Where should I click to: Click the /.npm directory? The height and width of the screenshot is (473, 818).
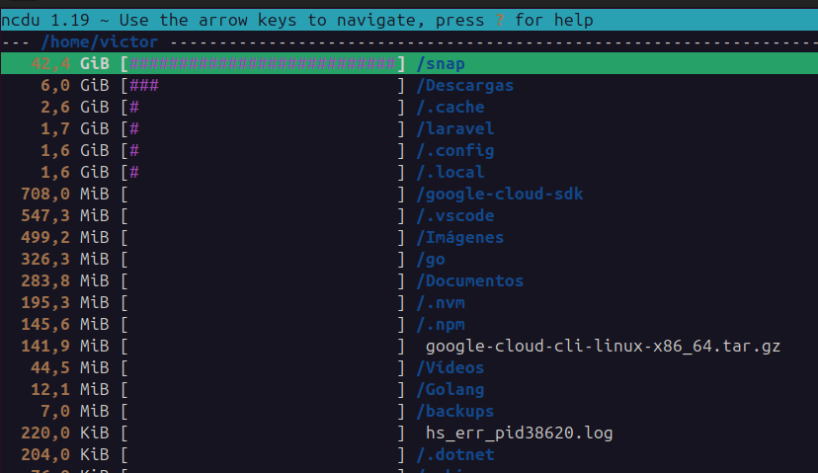tap(440, 325)
